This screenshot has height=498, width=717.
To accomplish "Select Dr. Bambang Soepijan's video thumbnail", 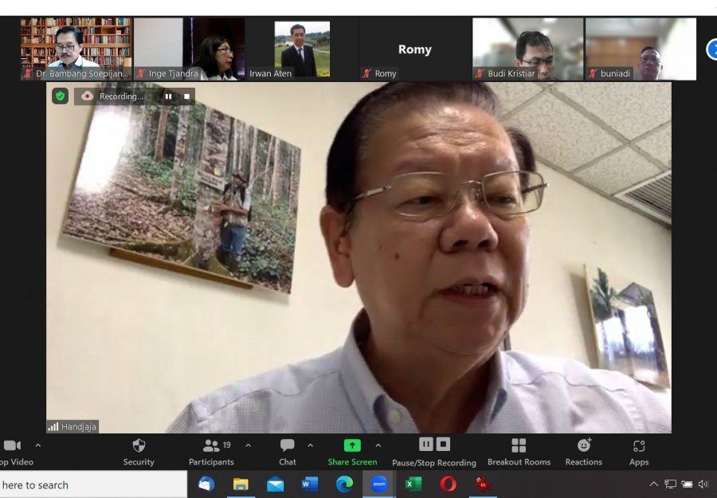I will (76, 49).
